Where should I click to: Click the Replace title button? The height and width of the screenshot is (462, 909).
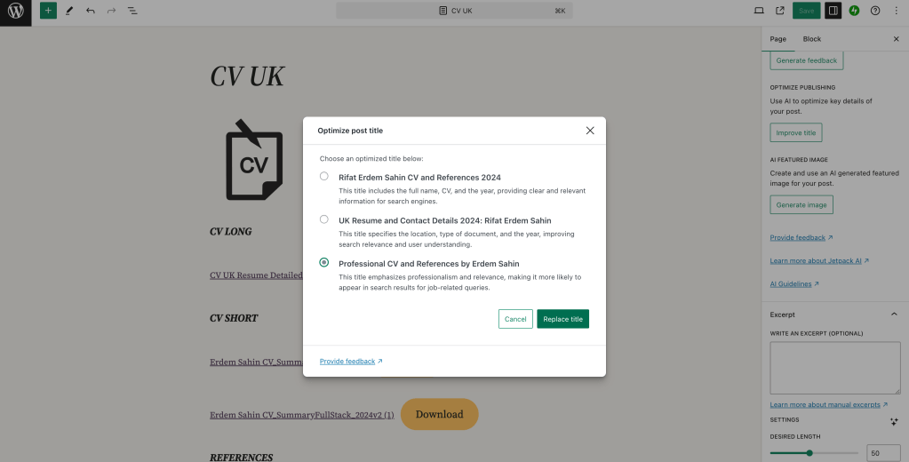pos(563,319)
